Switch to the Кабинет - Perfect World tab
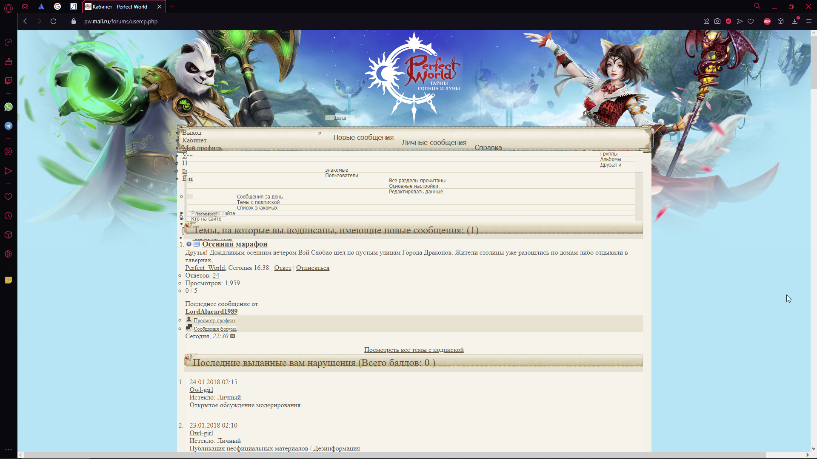 (120, 6)
